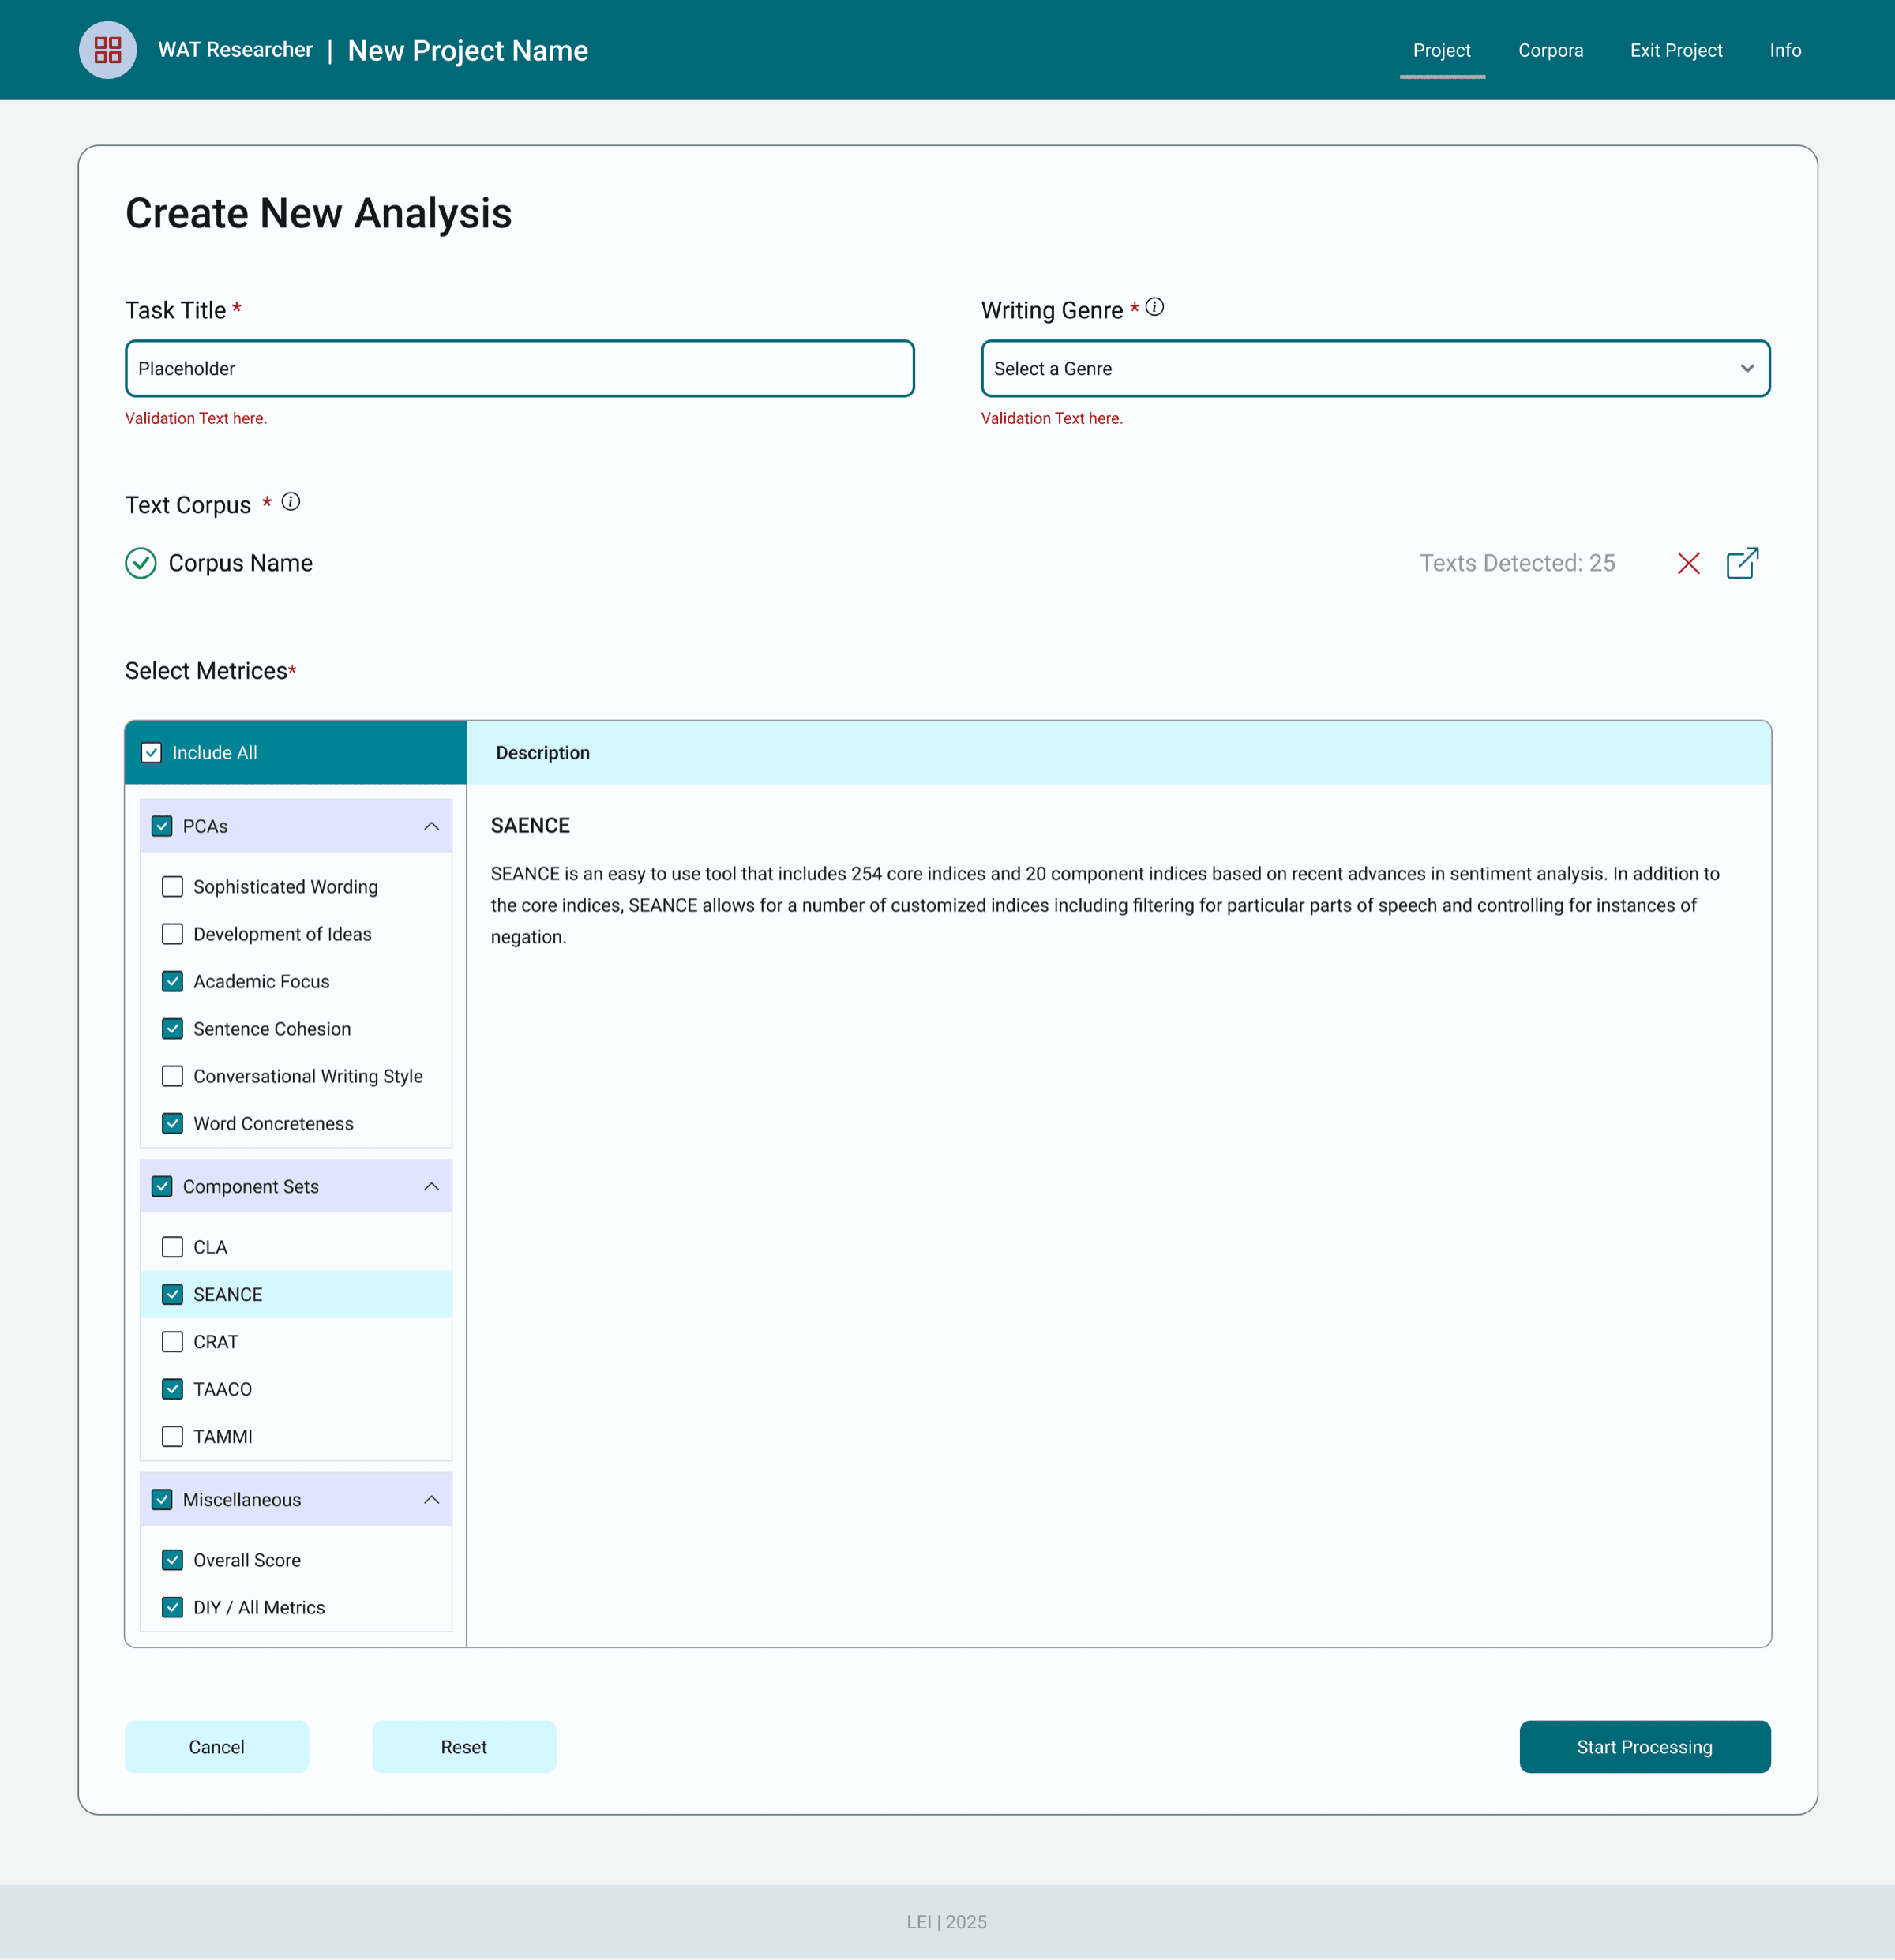Click the Writing Genre info icon
The height and width of the screenshot is (1960, 1895).
[x=1154, y=307]
